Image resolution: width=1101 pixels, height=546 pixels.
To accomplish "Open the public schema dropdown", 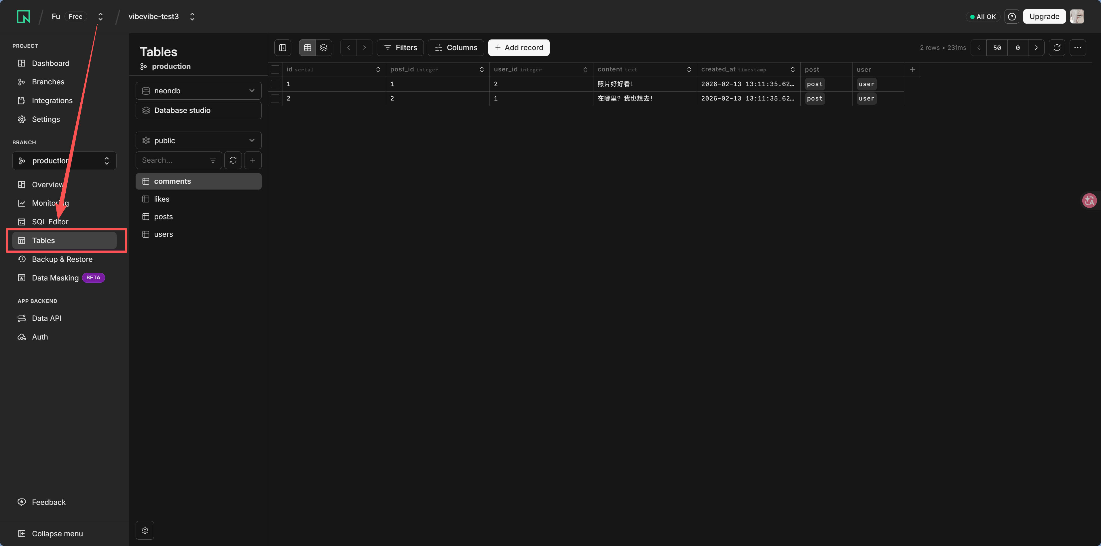I will point(198,140).
